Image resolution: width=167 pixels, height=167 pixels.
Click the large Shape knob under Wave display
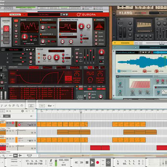25,37
